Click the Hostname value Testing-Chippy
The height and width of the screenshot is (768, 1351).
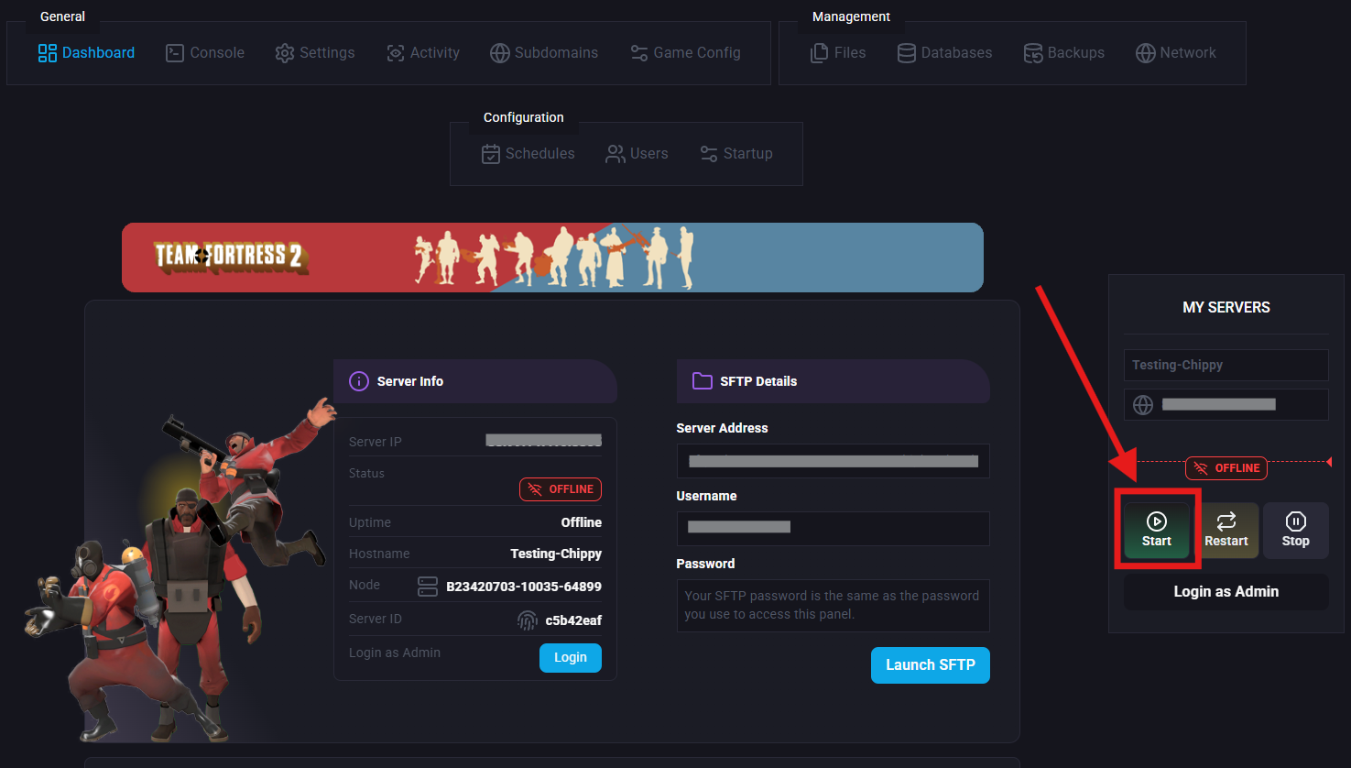(556, 554)
